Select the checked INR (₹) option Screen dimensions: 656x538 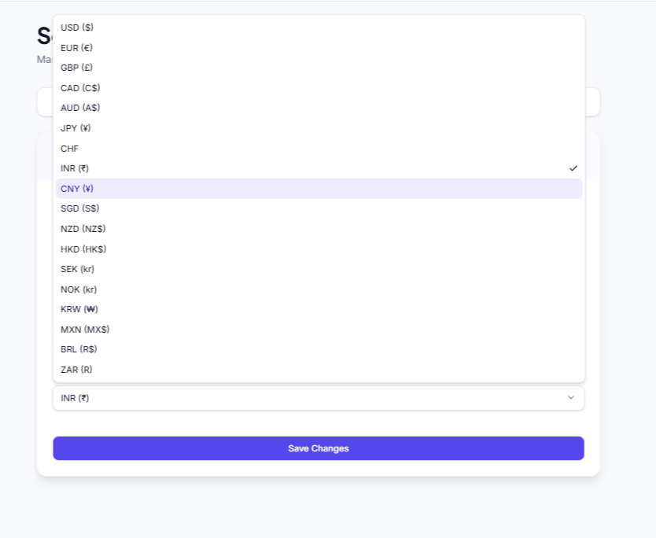tap(75, 168)
